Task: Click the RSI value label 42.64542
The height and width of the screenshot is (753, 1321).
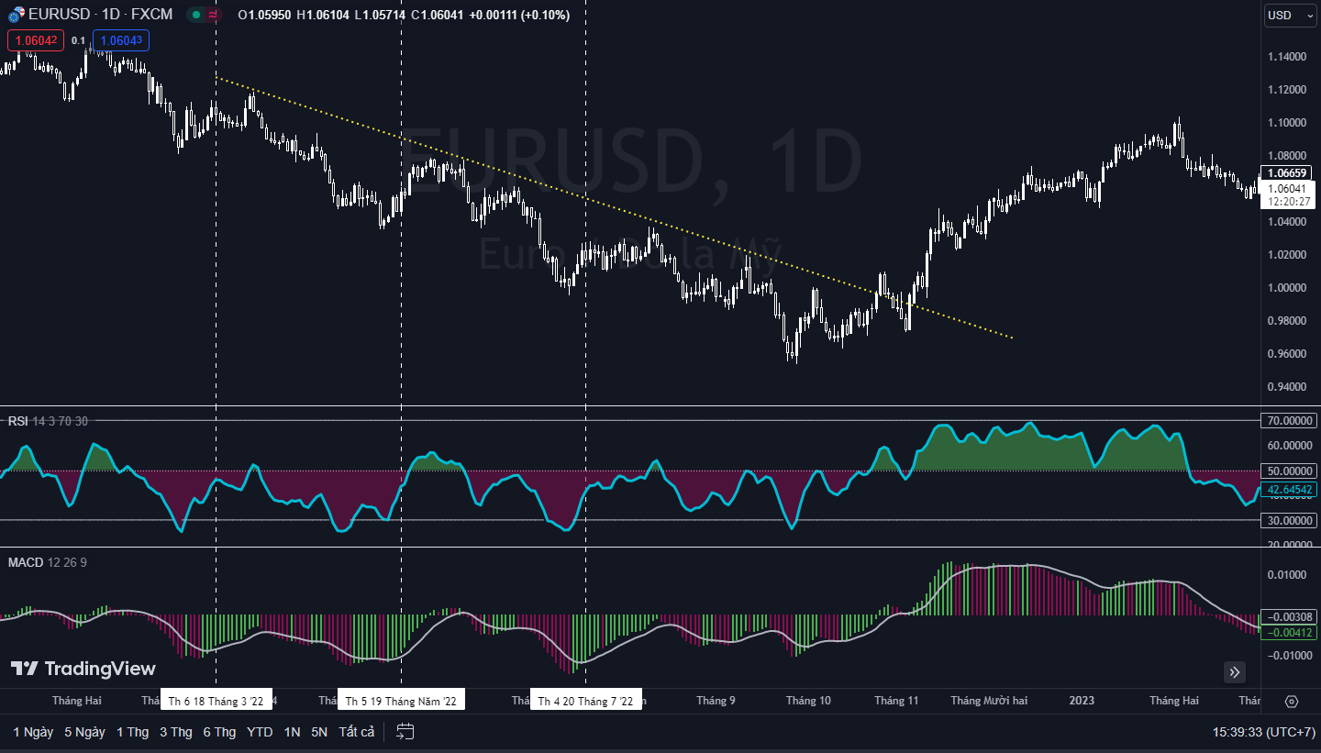Action: pos(1290,490)
